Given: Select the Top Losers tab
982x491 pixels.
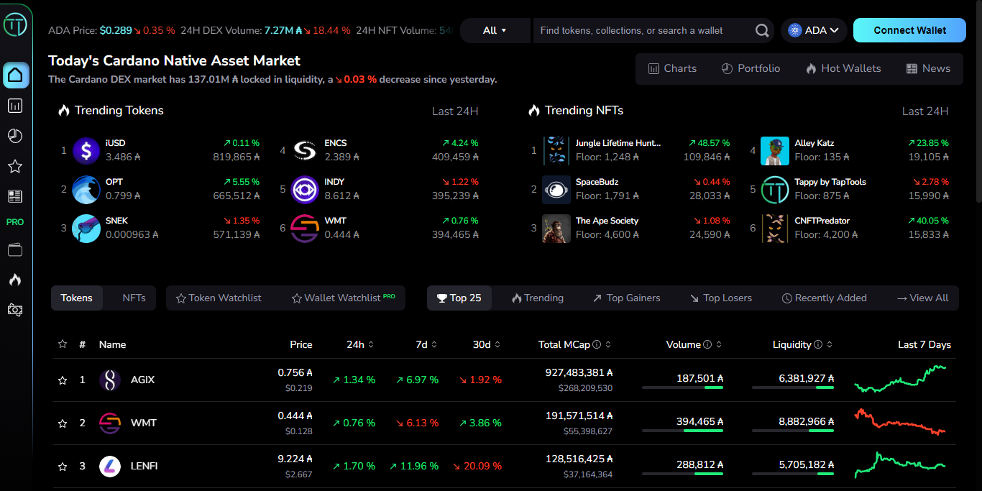Looking at the screenshot, I should 721,298.
